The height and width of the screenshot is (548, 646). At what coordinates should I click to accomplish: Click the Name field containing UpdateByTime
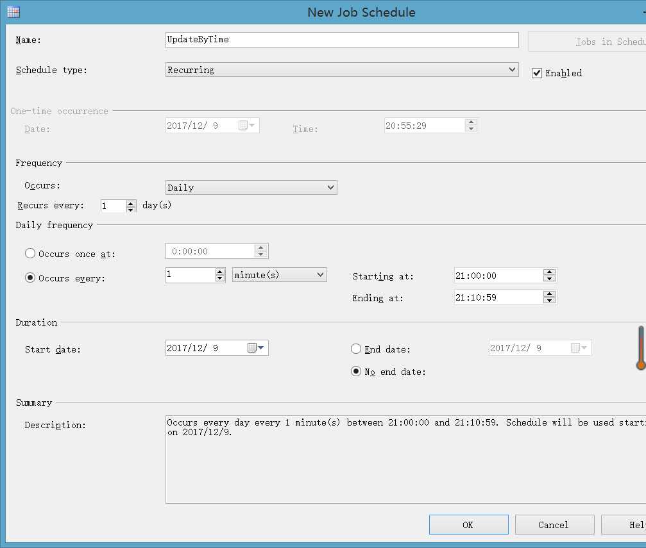pyautogui.click(x=342, y=40)
